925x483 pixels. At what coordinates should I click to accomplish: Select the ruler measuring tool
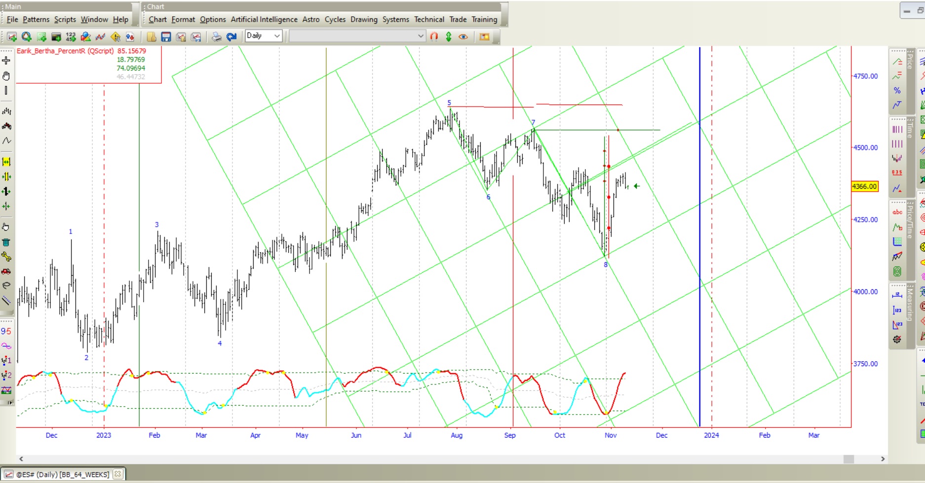(x=6, y=300)
